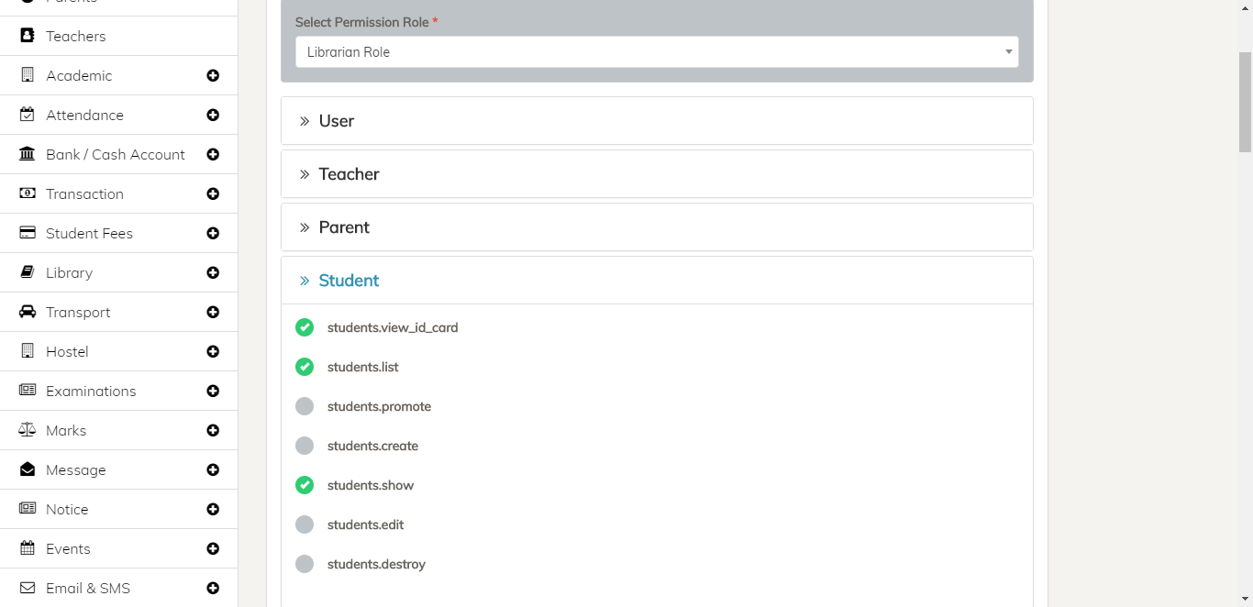Click the Teachers sidebar icon
1253x607 pixels.
(x=26, y=36)
